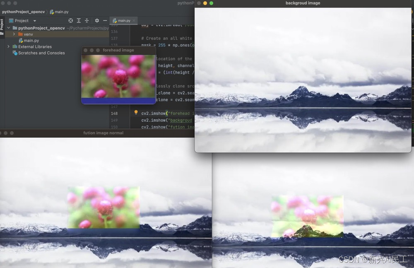Maximize the background image window with green button

(211, 3)
